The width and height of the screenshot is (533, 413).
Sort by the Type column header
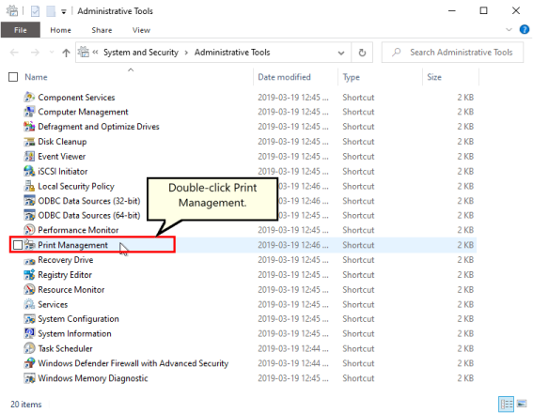352,77
